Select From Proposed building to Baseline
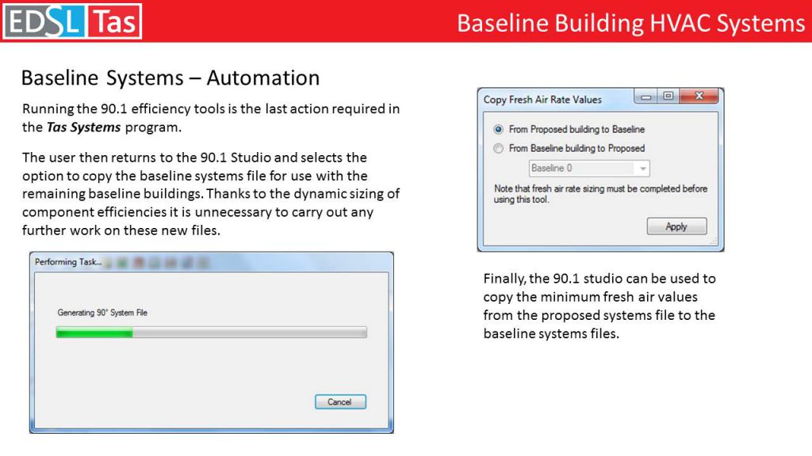 [x=499, y=129]
